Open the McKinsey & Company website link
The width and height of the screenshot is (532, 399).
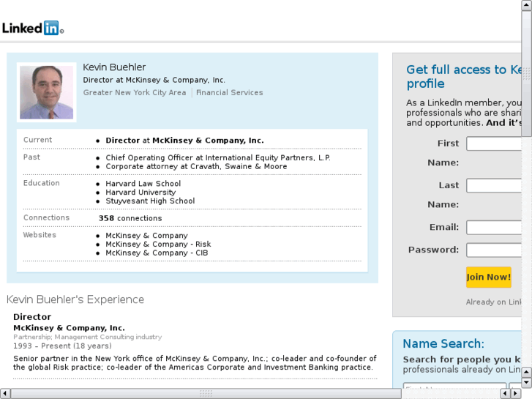point(146,235)
